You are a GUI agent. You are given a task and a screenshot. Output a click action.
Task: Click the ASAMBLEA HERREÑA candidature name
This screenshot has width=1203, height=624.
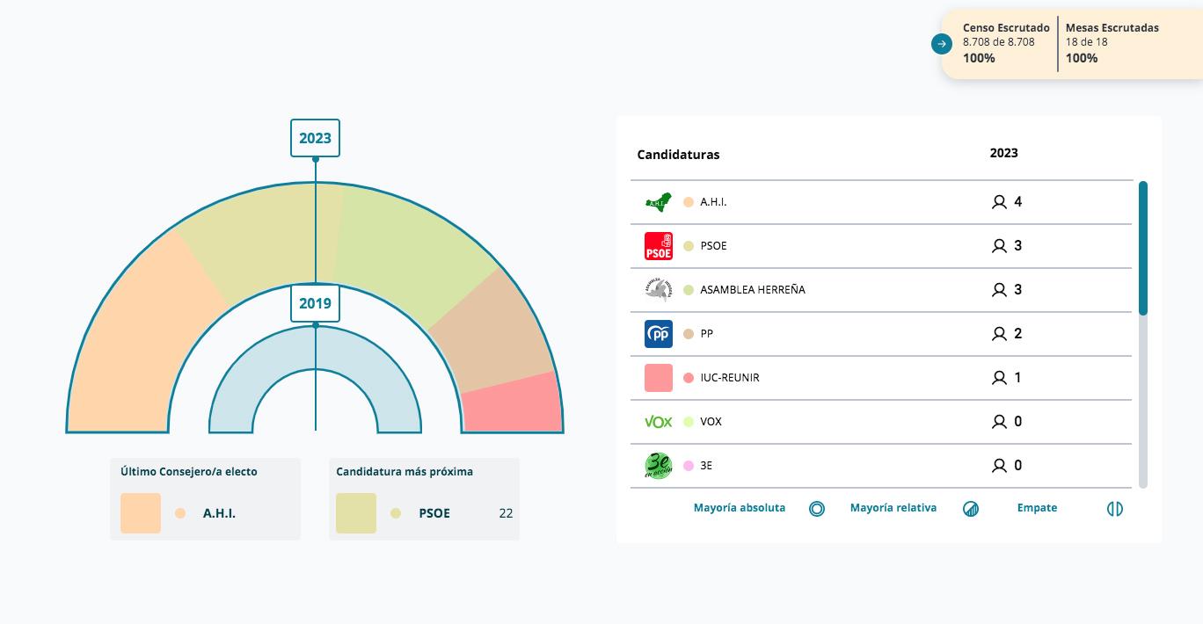coord(752,290)
